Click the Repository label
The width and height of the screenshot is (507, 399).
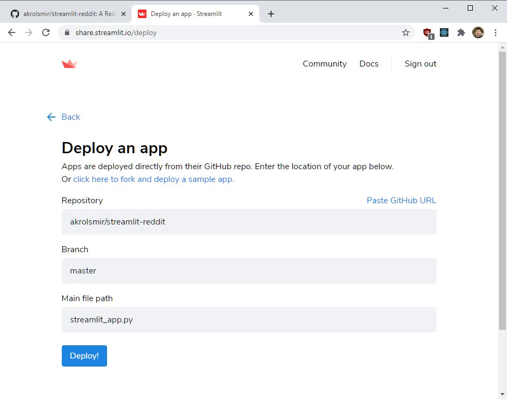82,201
